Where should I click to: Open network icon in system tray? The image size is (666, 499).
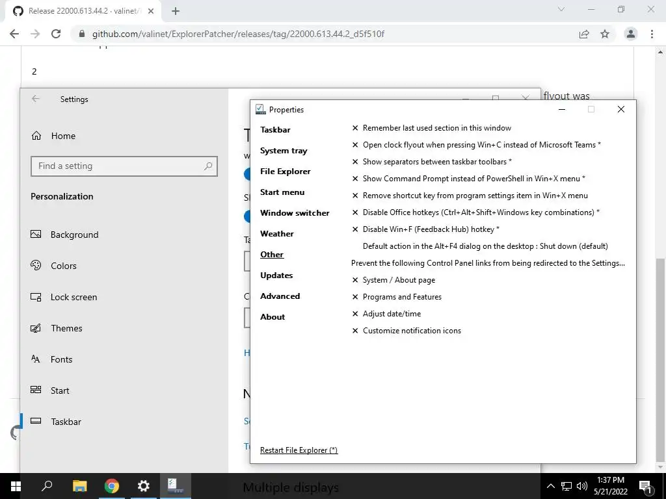point(566,486)
